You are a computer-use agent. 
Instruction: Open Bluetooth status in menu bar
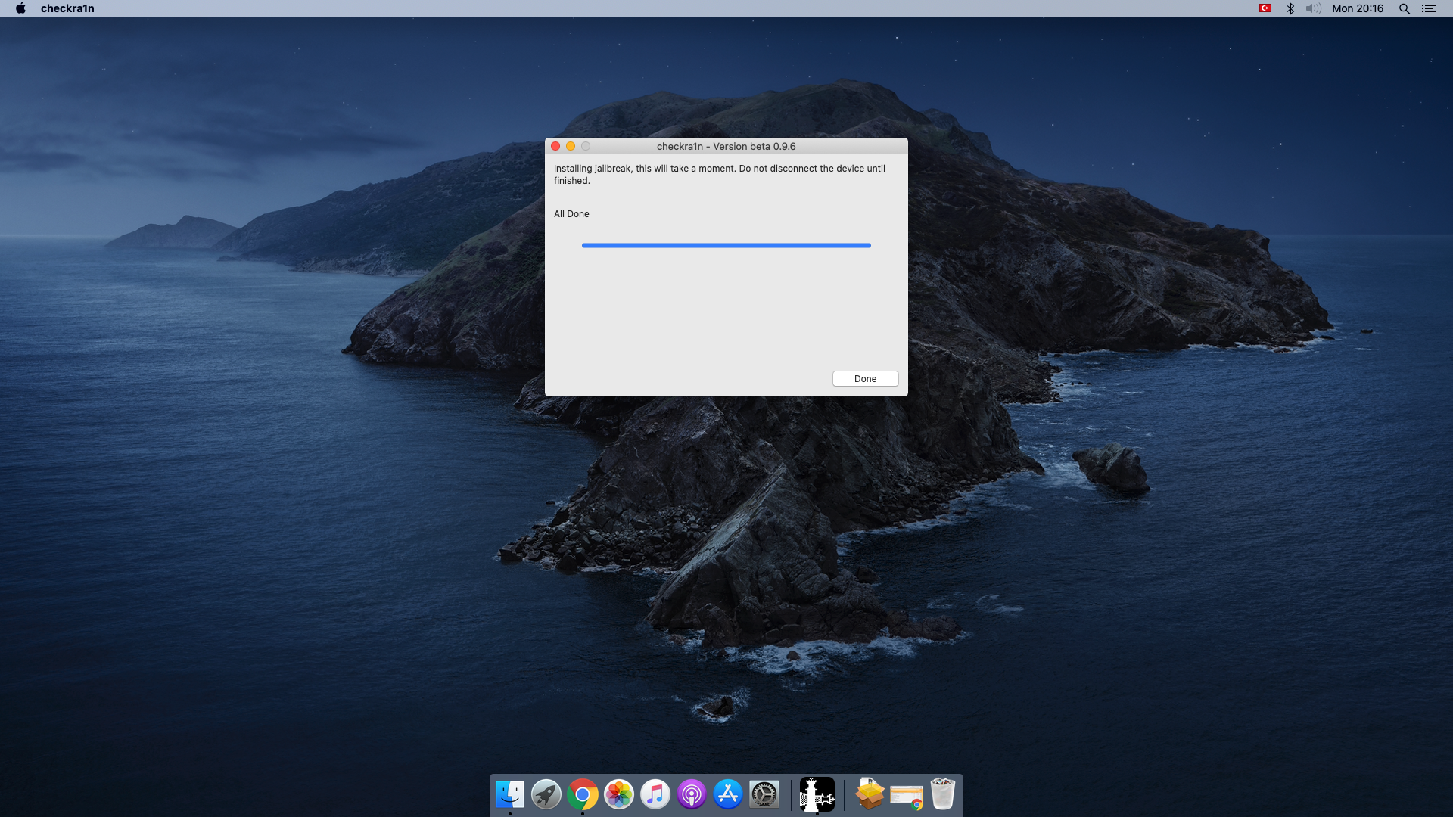pos(1290,8)
